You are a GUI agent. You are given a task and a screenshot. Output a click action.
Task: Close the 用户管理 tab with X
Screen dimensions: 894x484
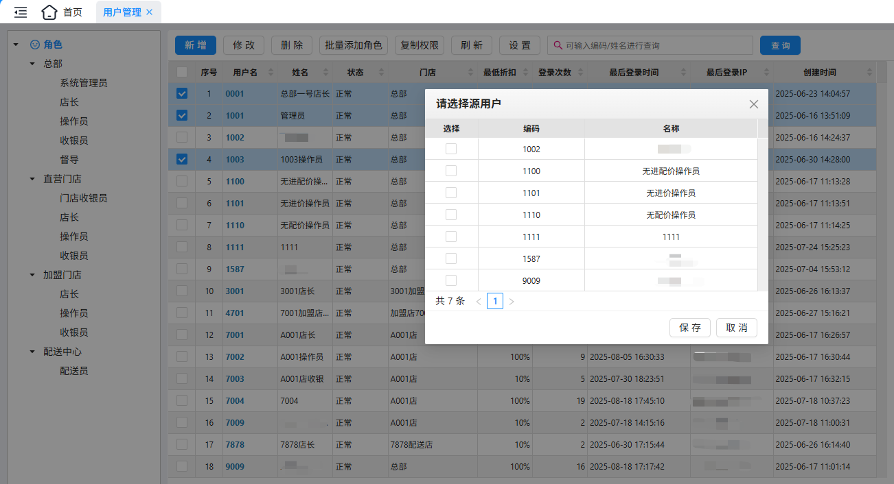click(x=150, y=12)
